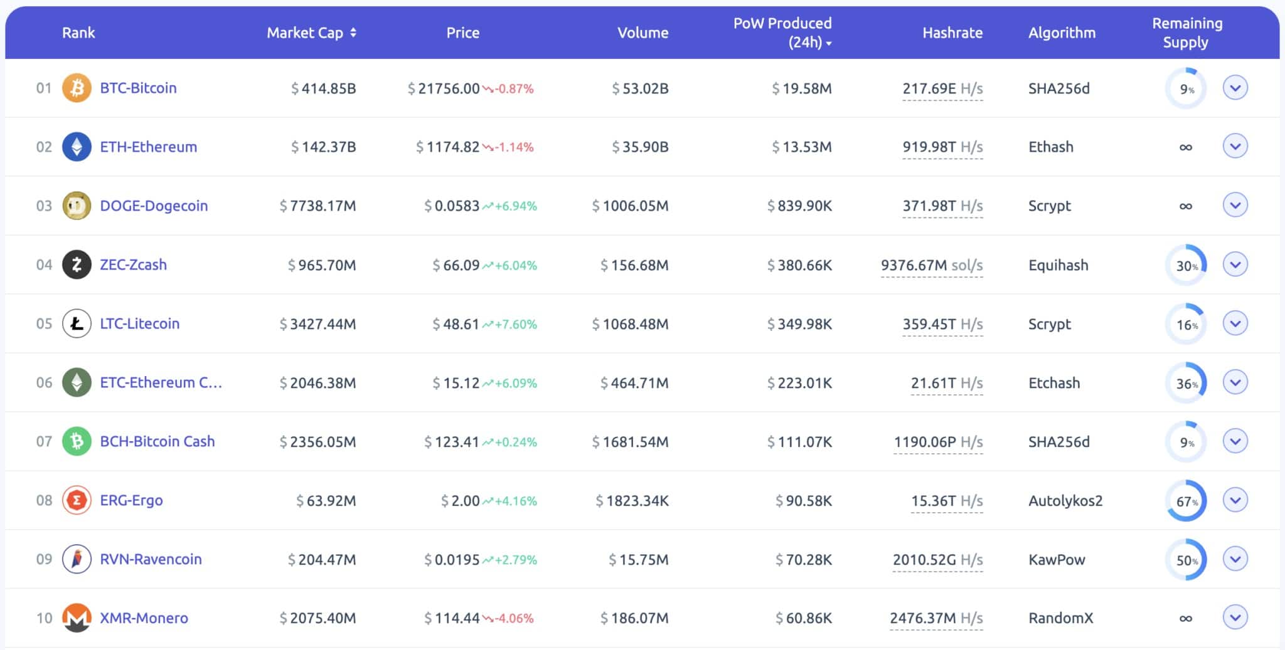Click Bitcoin Cash's 9% supply ring
Image resolution: width=1285 pixels, height=650 pixels.
[1186, 442]
